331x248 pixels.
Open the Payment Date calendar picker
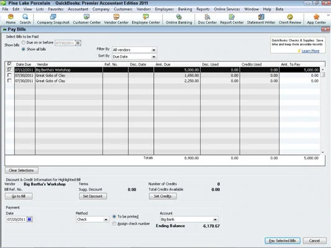(x=29, y=219)
